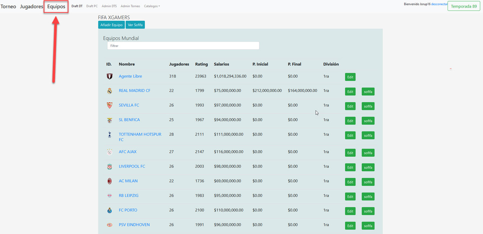Click the desconectar logout link

[x=439, y=4]
